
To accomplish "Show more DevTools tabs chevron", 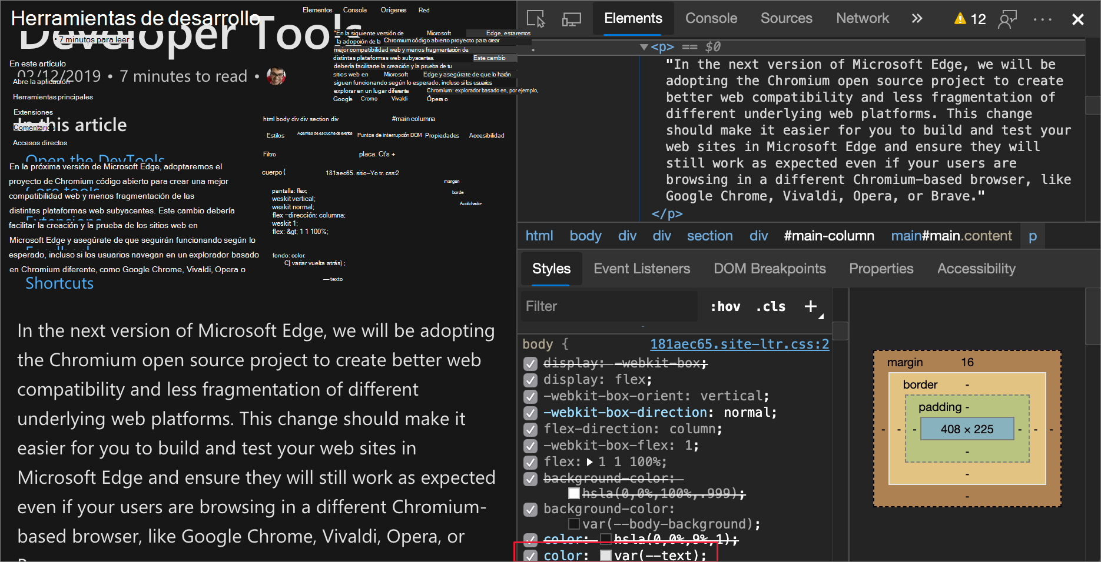I will [x=917, y=18].
